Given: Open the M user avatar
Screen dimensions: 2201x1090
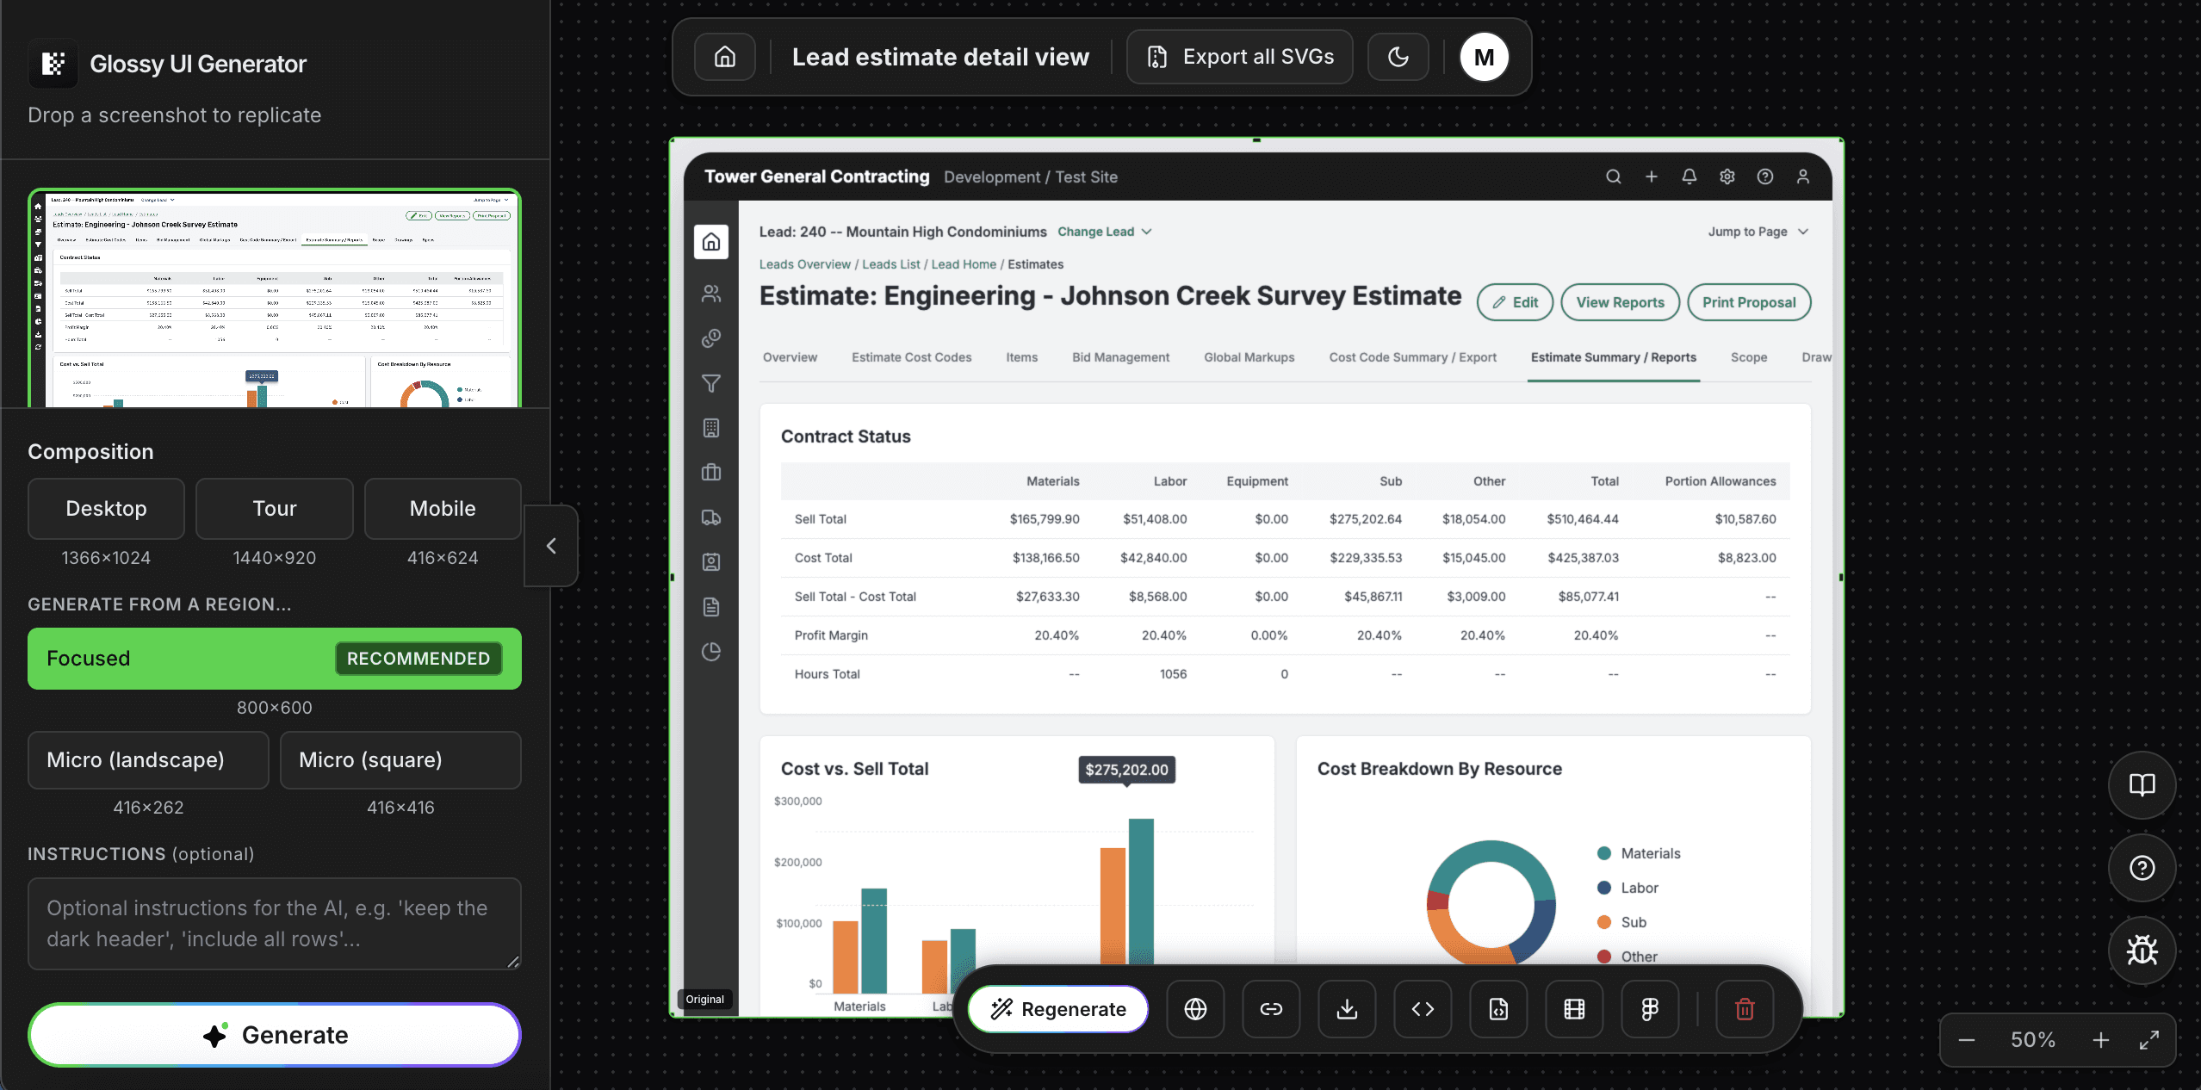Looking at the screenshot, I should [1484, 57].
